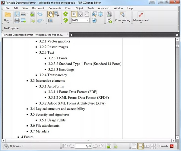
Task: Launch document in Adobe Reader icon
Action: [172, 146]
